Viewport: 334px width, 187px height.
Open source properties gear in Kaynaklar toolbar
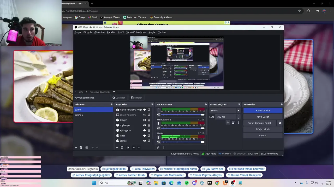pos(128,148)
